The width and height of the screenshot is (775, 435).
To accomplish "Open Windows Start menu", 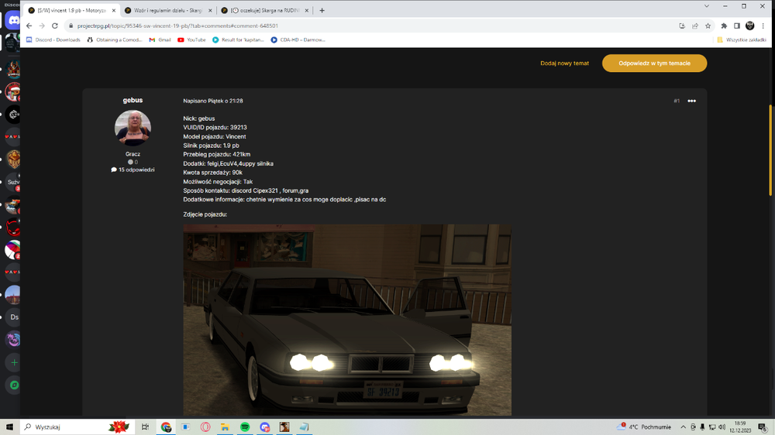I will tap(9, 427).
